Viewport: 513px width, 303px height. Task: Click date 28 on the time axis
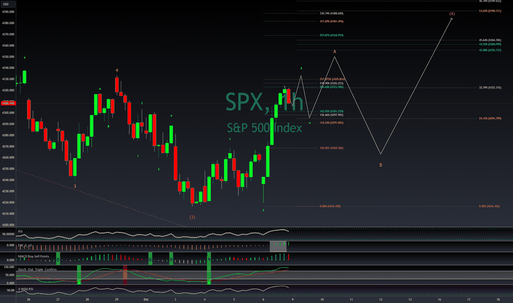coord(88,299)
